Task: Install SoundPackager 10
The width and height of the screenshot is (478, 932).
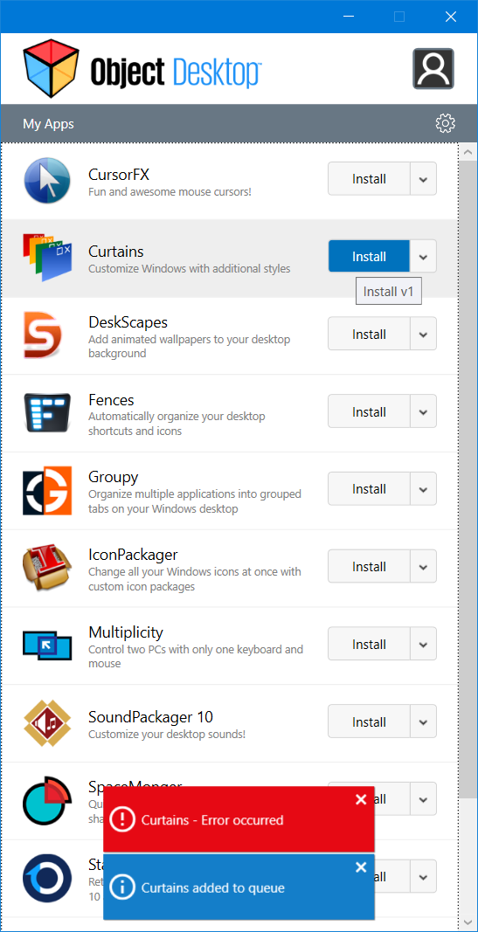Action: (x=369, y=722)
